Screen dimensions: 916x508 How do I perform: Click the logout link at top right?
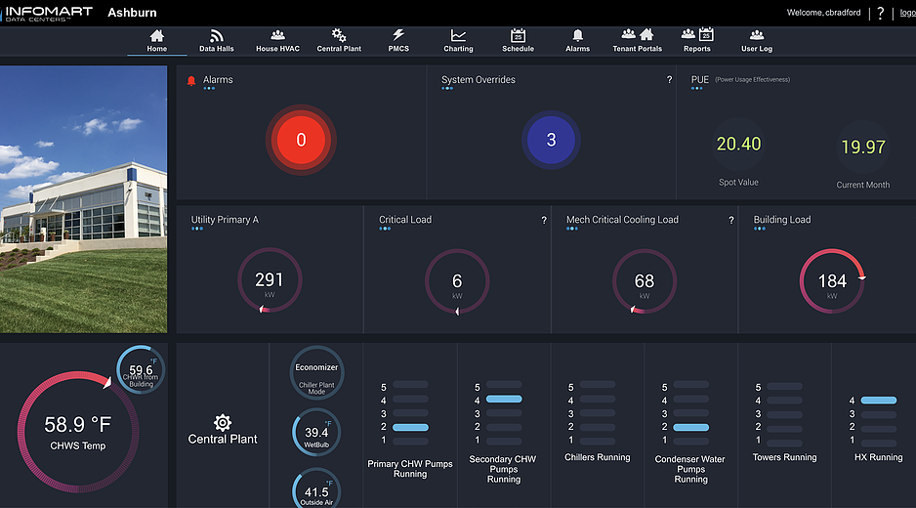[907, 13]
